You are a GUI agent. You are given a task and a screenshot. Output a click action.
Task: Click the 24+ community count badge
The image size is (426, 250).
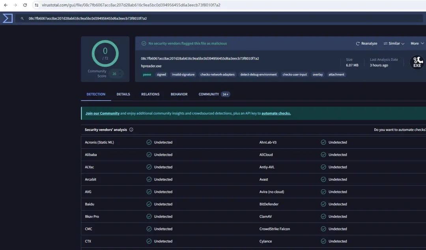point(226,94)
